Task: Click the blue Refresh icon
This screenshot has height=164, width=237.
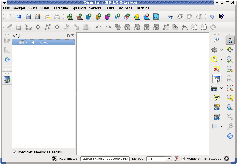Action: [230, 136]
